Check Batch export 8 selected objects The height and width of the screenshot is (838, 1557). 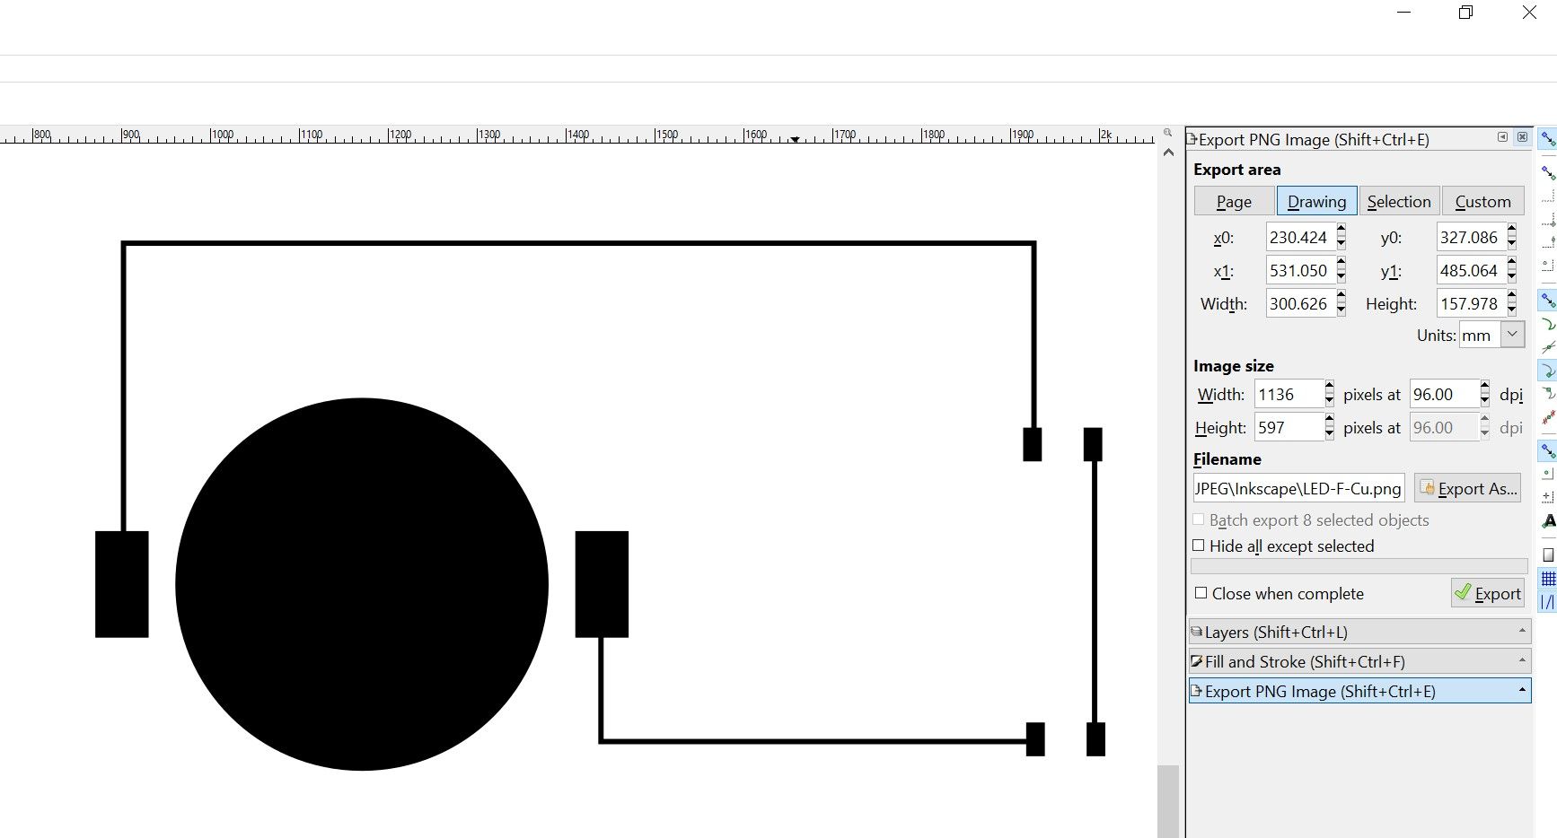[x=1198, y=520]
